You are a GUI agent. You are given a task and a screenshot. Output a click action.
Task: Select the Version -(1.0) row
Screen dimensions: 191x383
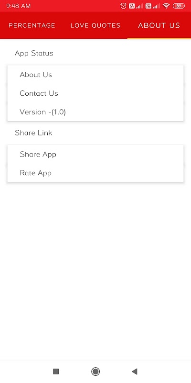95,112
